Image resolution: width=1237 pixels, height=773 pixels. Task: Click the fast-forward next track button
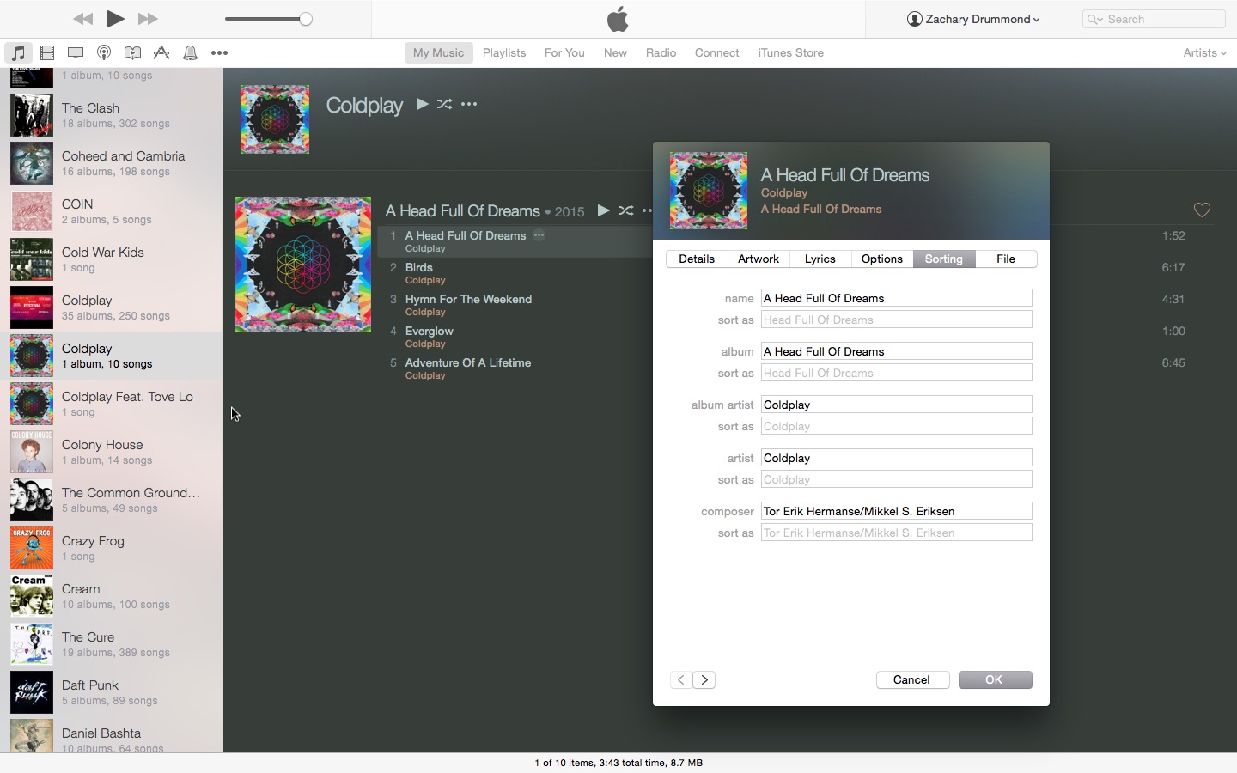tap(148, 19)
